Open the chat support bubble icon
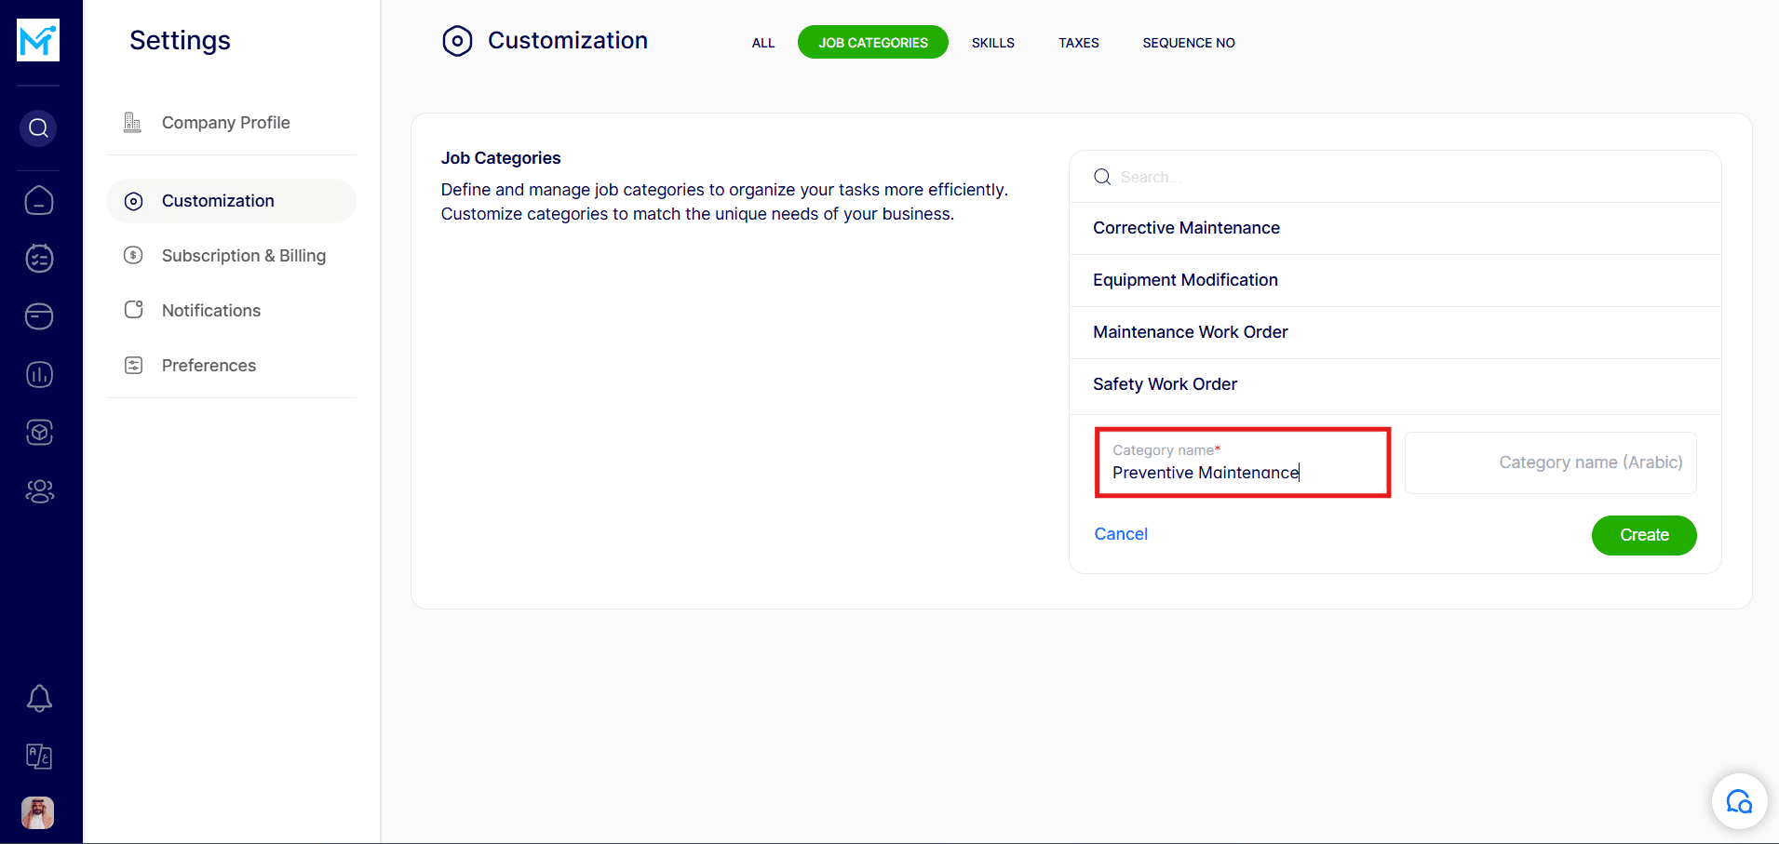 coord(1738,801)
